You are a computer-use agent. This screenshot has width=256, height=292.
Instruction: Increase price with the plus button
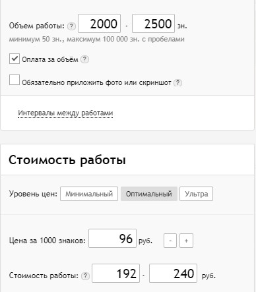tap(186, 241)
